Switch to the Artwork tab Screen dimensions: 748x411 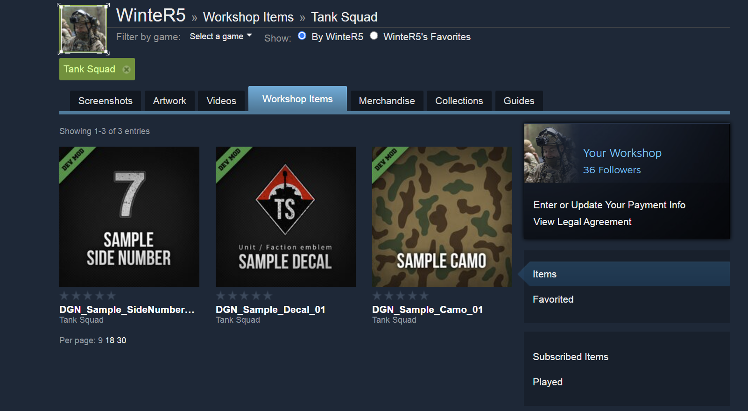click(x=169, y=101)
